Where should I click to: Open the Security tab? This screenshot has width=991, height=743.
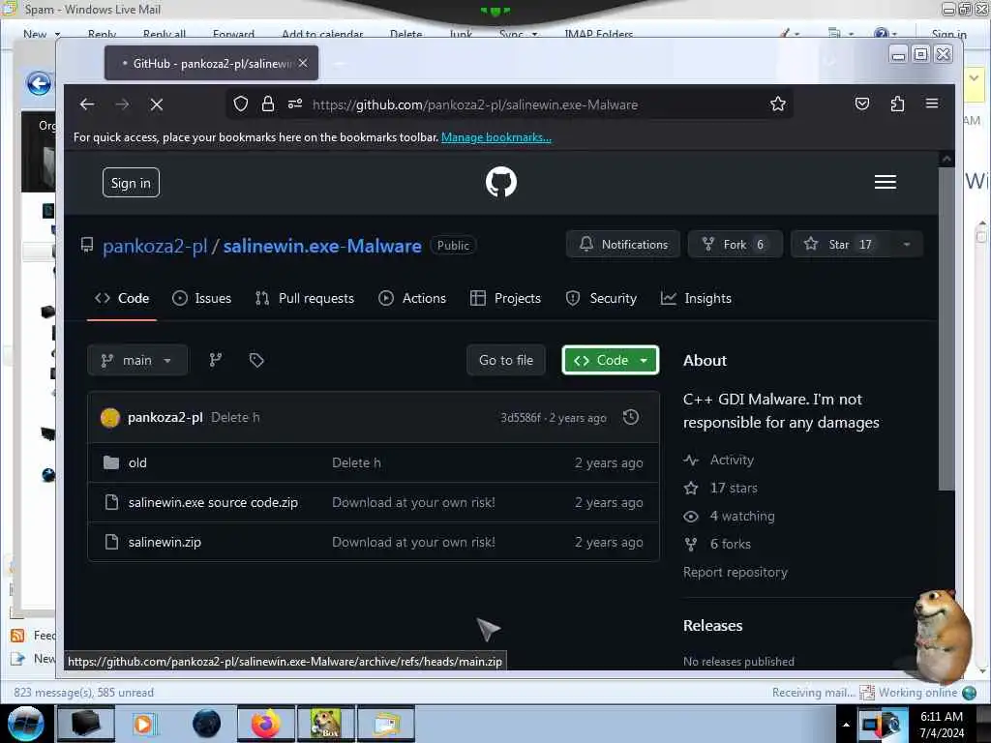[601, 298]
